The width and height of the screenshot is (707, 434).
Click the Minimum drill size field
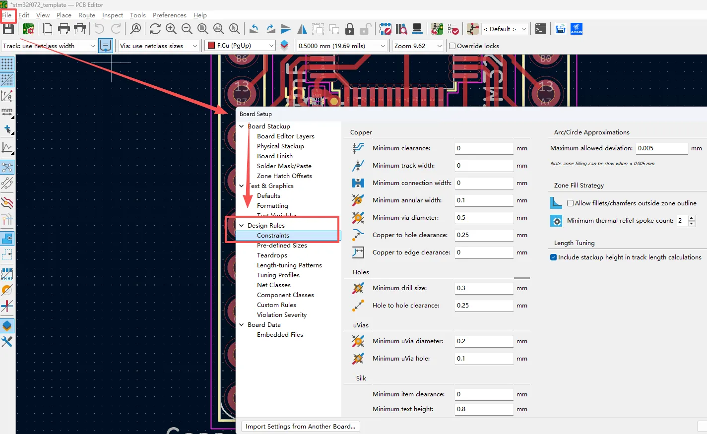coord(484,288)
